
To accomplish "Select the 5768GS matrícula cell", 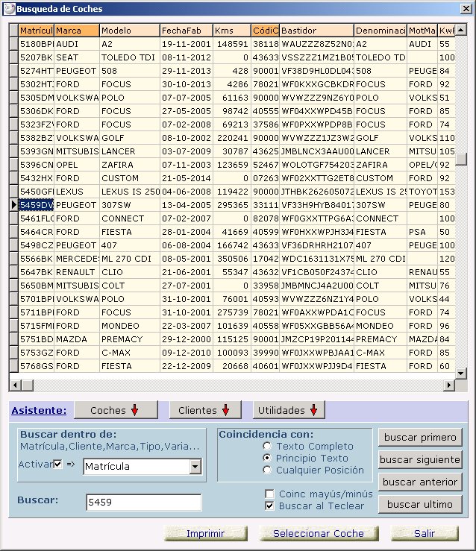I will (x=37, y=366).
